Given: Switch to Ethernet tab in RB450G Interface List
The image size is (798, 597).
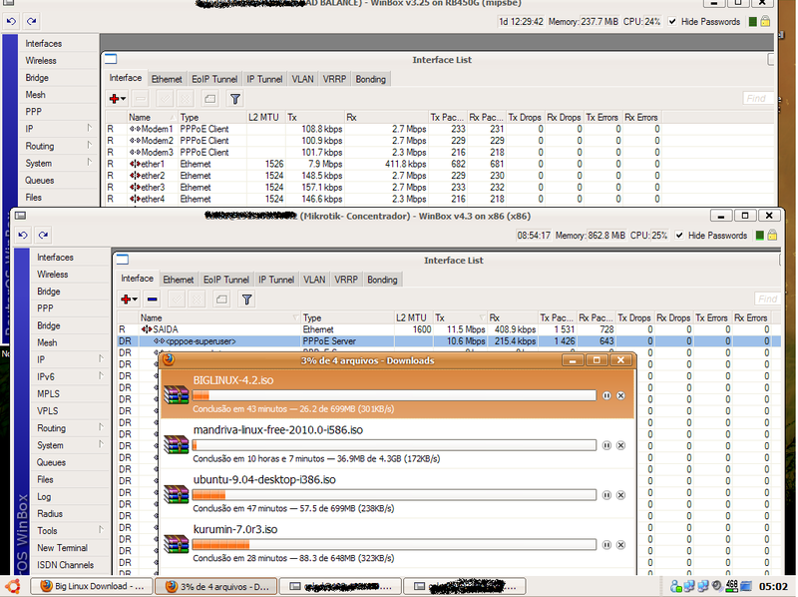Looking at the screenshot, I should coord(167,79).
